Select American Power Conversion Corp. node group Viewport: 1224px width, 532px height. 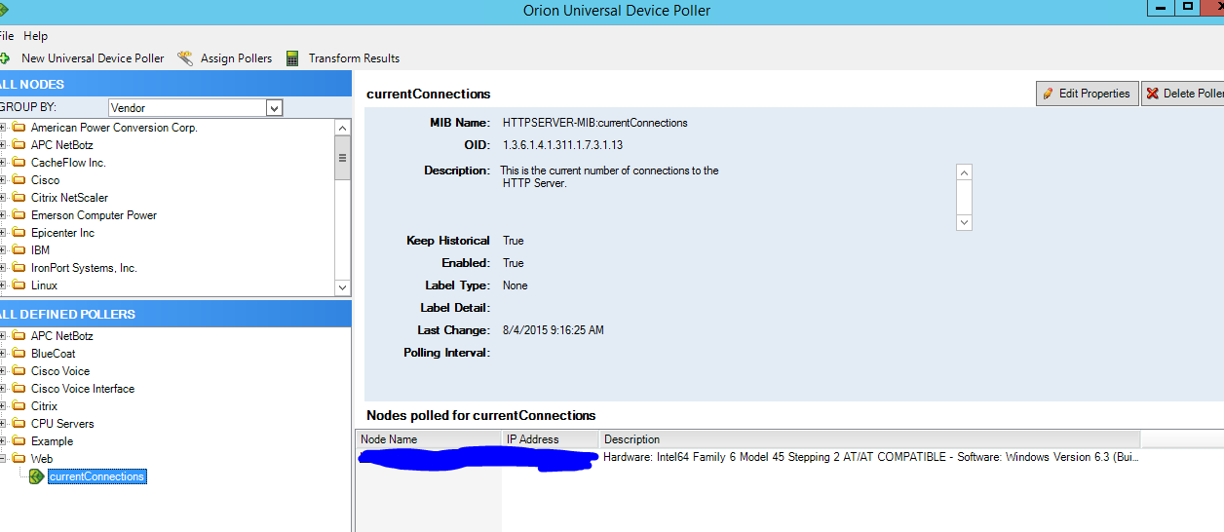[x=114, y=128]
